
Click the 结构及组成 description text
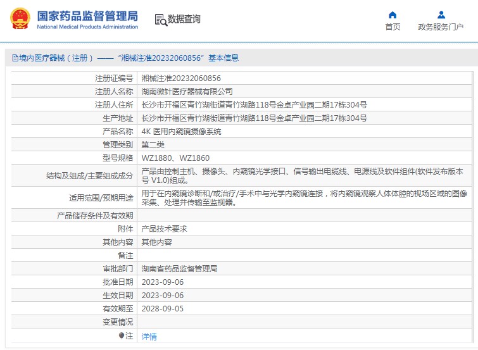click(x=303, y=175)
